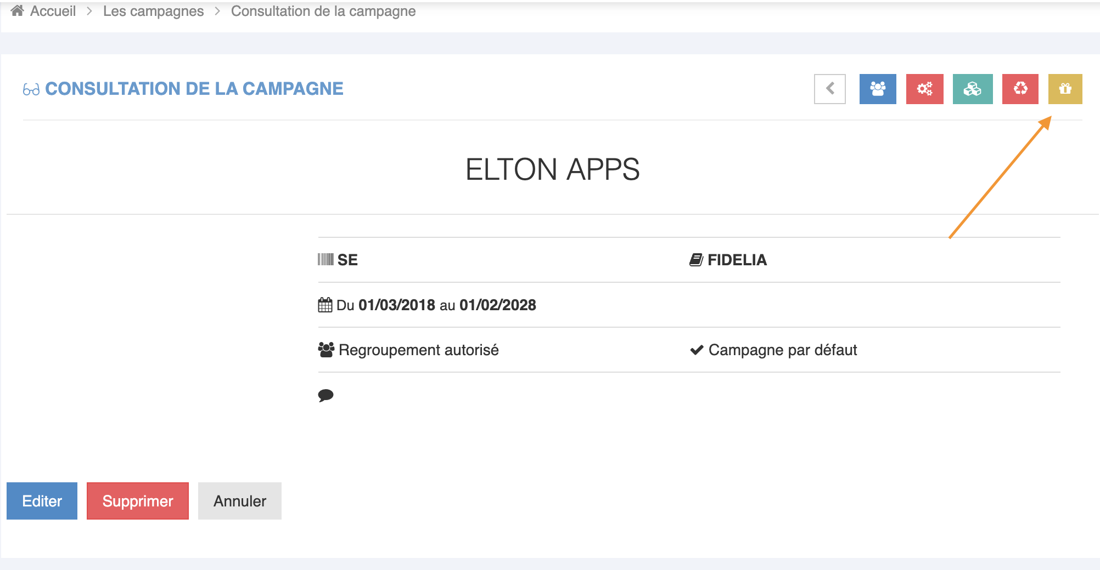This screenshot has height=570, width=1100.
Task: Click the book icon next to FIDELIA
Action: coord(696,260)
